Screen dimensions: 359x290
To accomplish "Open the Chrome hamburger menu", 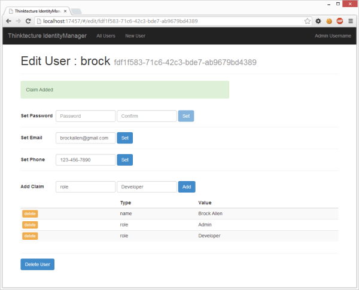I will pos(351,20).
